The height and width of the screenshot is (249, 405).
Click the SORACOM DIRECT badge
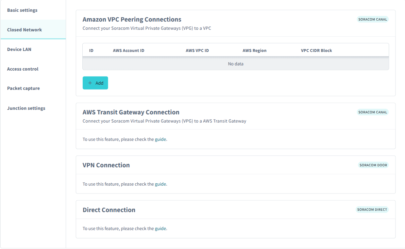(x=372, y=209)
